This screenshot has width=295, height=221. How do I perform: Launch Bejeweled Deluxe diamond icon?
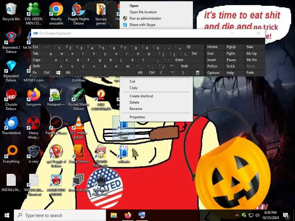pos(11,71)
